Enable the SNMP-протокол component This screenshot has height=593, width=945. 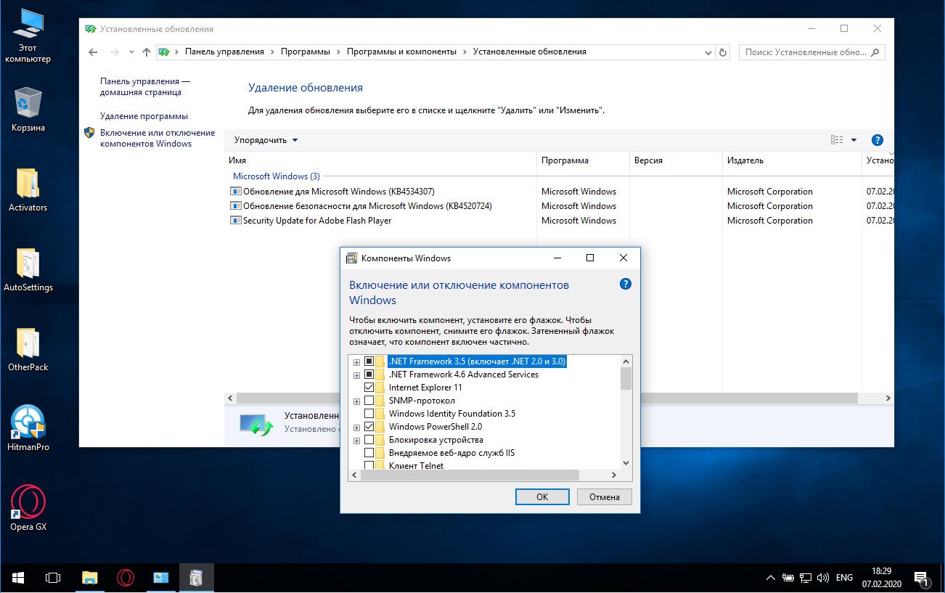point(369,401)
